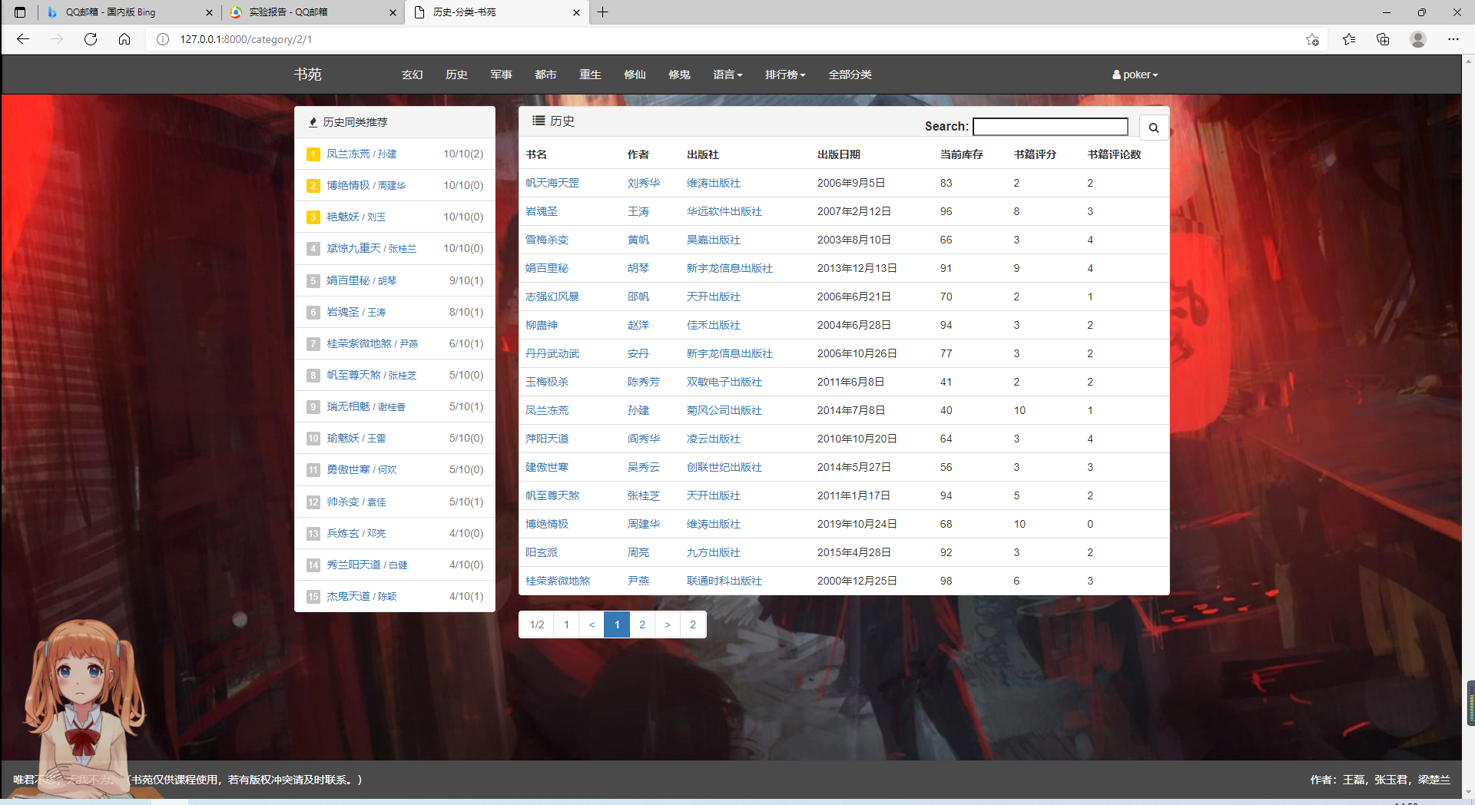
Task: Open book 帆天海天罡
Action: pyautogui.click(x=552, y=183)
